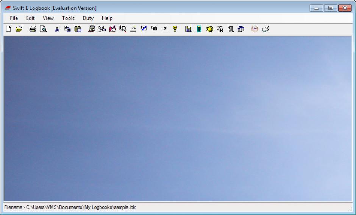The height and width of the screenshot is (215, 356).
Task: Minimize the Swift E Logbook window
Action: (316, 8)
